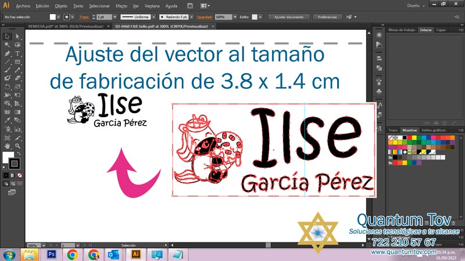465x261 pixels.
Task: Click the Fill color box in toolbox
Action: [8, 157]
